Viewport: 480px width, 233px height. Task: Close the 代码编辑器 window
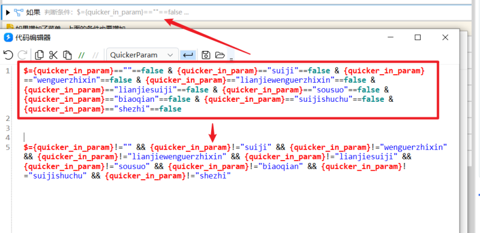(445, 37)
